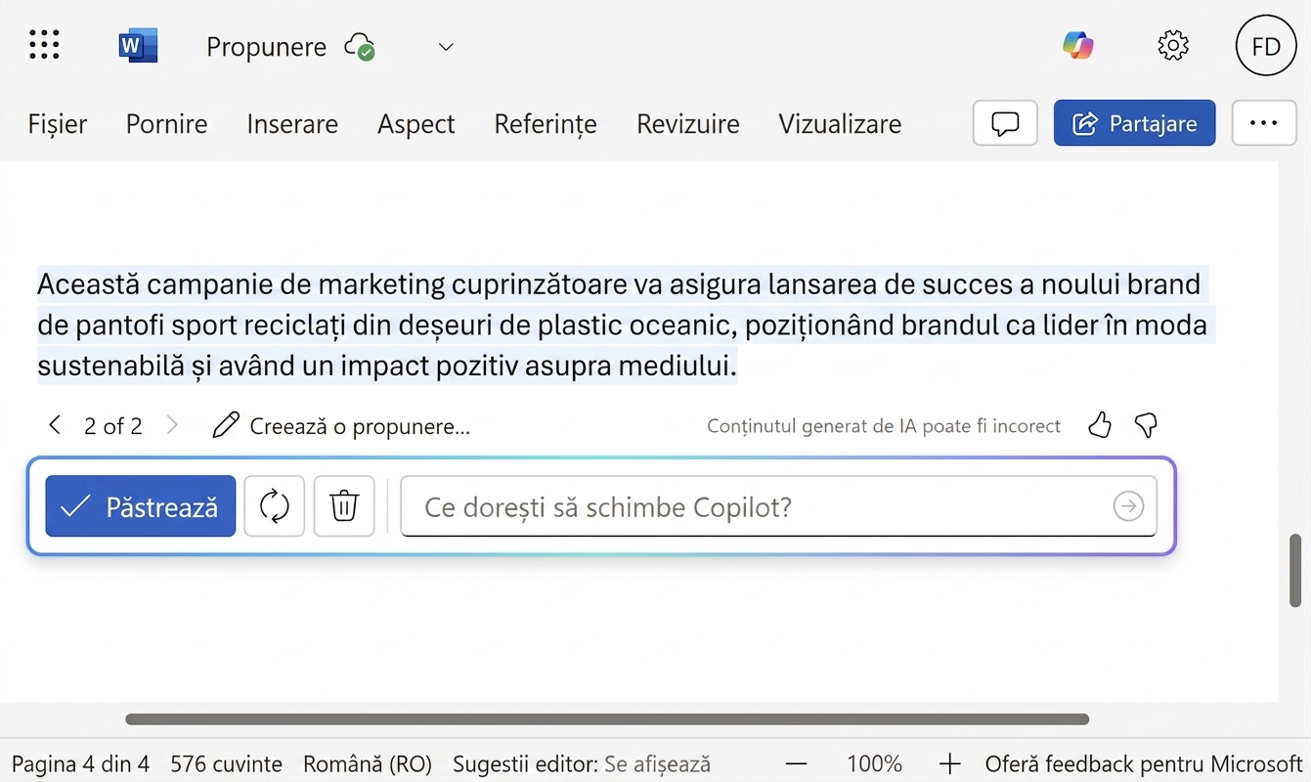Viewport: 1311px width, 782px height.
Task: Zoom in with the plus button
Action: 949,763
